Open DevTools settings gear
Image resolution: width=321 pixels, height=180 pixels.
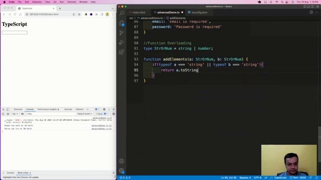[104, 109]
